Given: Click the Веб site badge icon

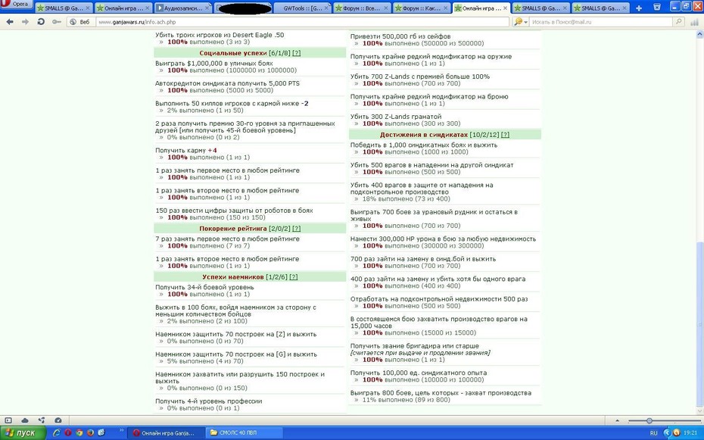Looking at the screenshot, I should point(80,21).
